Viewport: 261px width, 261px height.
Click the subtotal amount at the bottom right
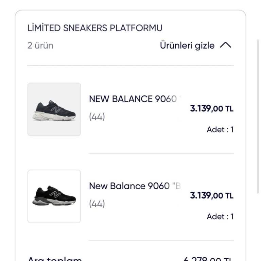pyautogui.click(x=208, y=259)
